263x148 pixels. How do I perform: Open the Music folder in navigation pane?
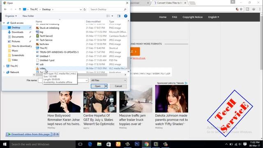tap(15, 51)
